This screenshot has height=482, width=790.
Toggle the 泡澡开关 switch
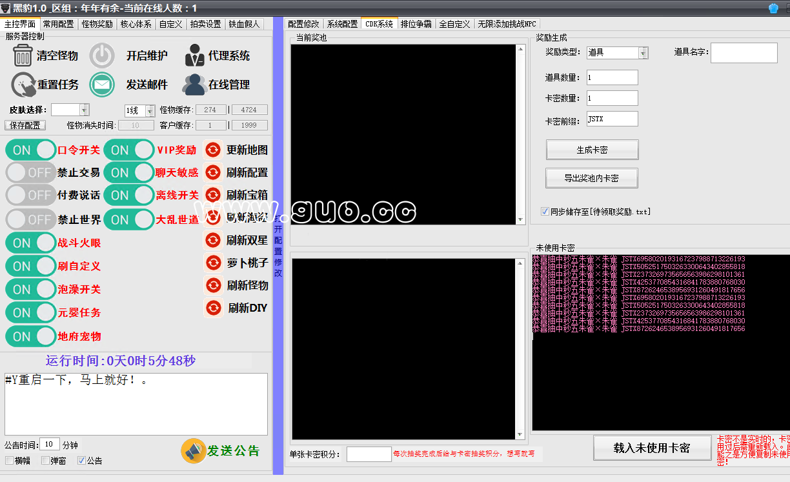(31, 289)
